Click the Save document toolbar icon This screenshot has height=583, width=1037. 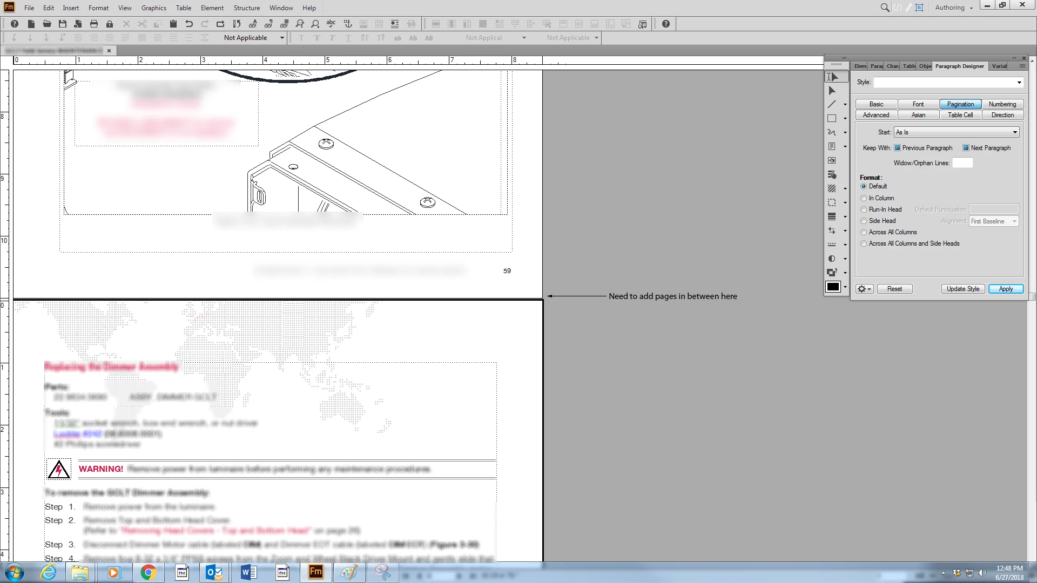63,24
